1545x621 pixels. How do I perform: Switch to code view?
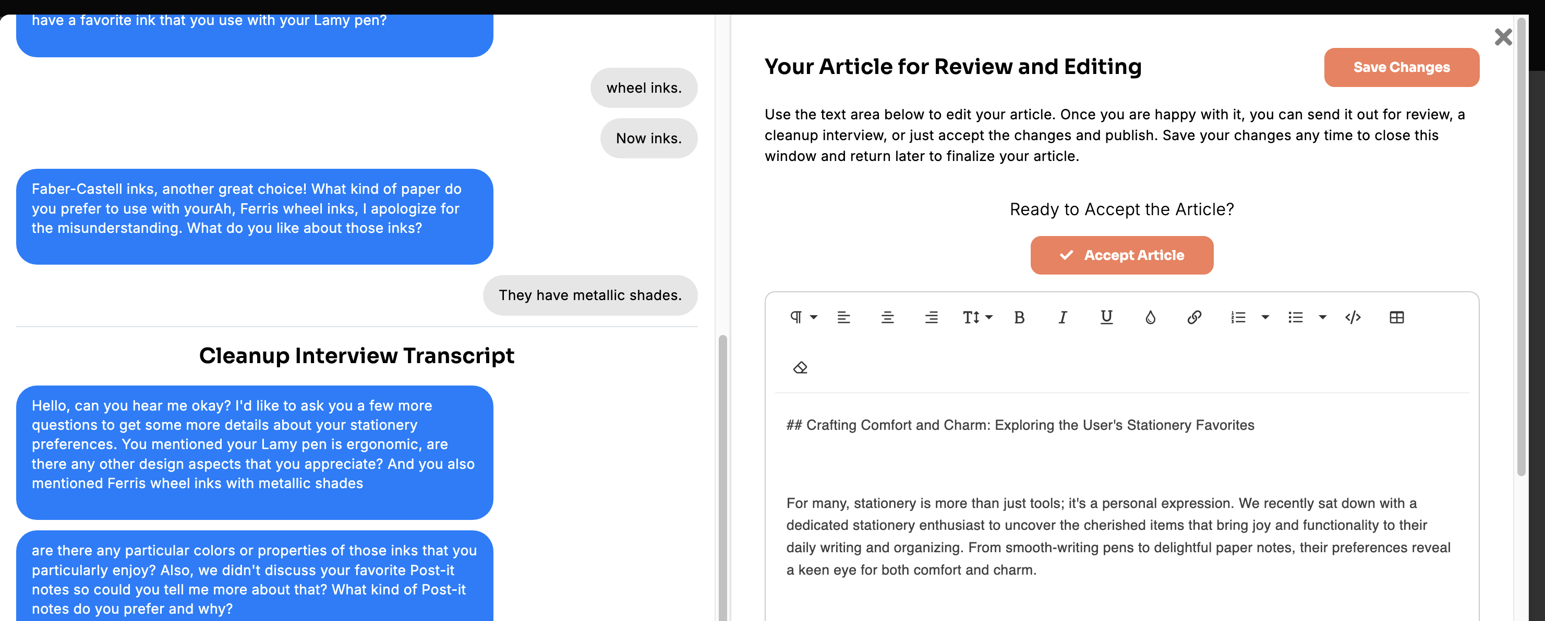point(1353,317)
